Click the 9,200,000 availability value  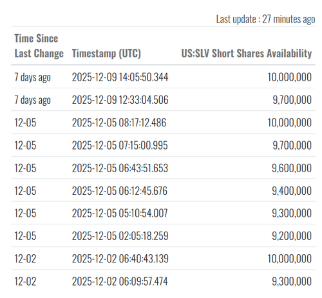[x=292, y=236]
